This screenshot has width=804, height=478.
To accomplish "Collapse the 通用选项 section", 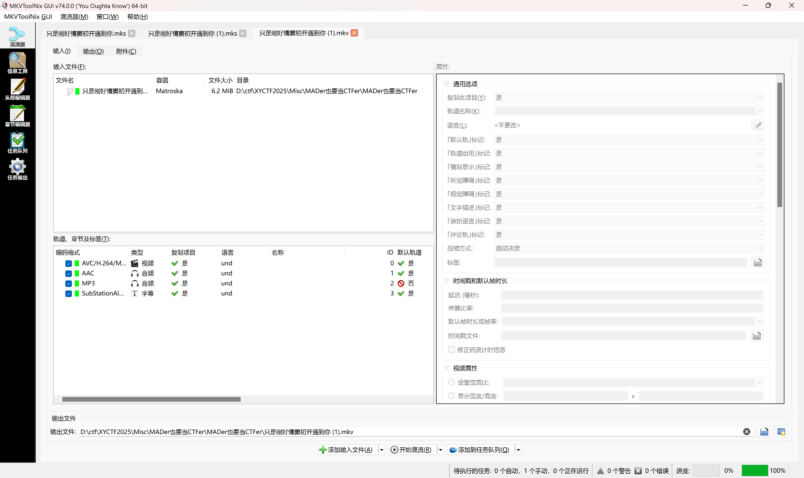I will point(446,84).
